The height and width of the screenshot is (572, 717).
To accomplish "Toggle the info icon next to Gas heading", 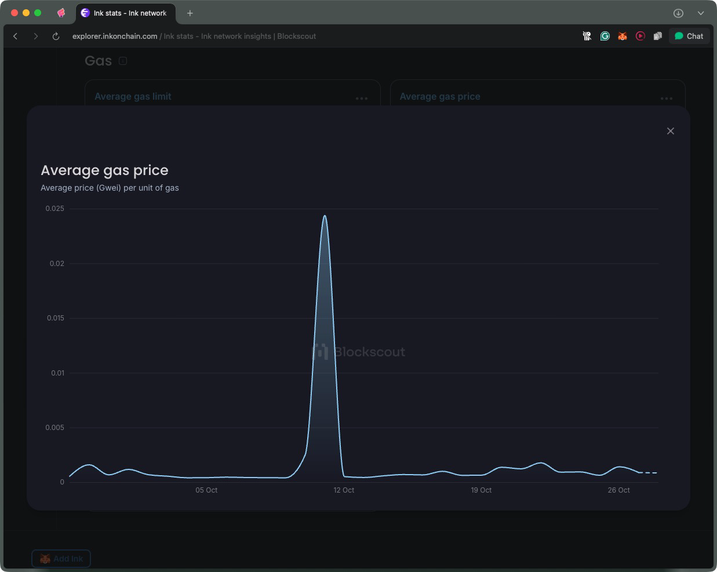I will tap(122, 60).
